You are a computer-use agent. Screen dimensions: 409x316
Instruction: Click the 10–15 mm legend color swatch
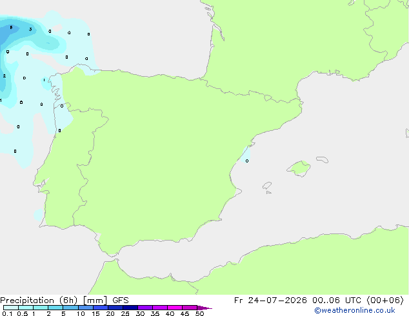(86, 308)
